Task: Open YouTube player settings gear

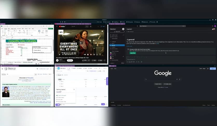Action: [91, 54]
